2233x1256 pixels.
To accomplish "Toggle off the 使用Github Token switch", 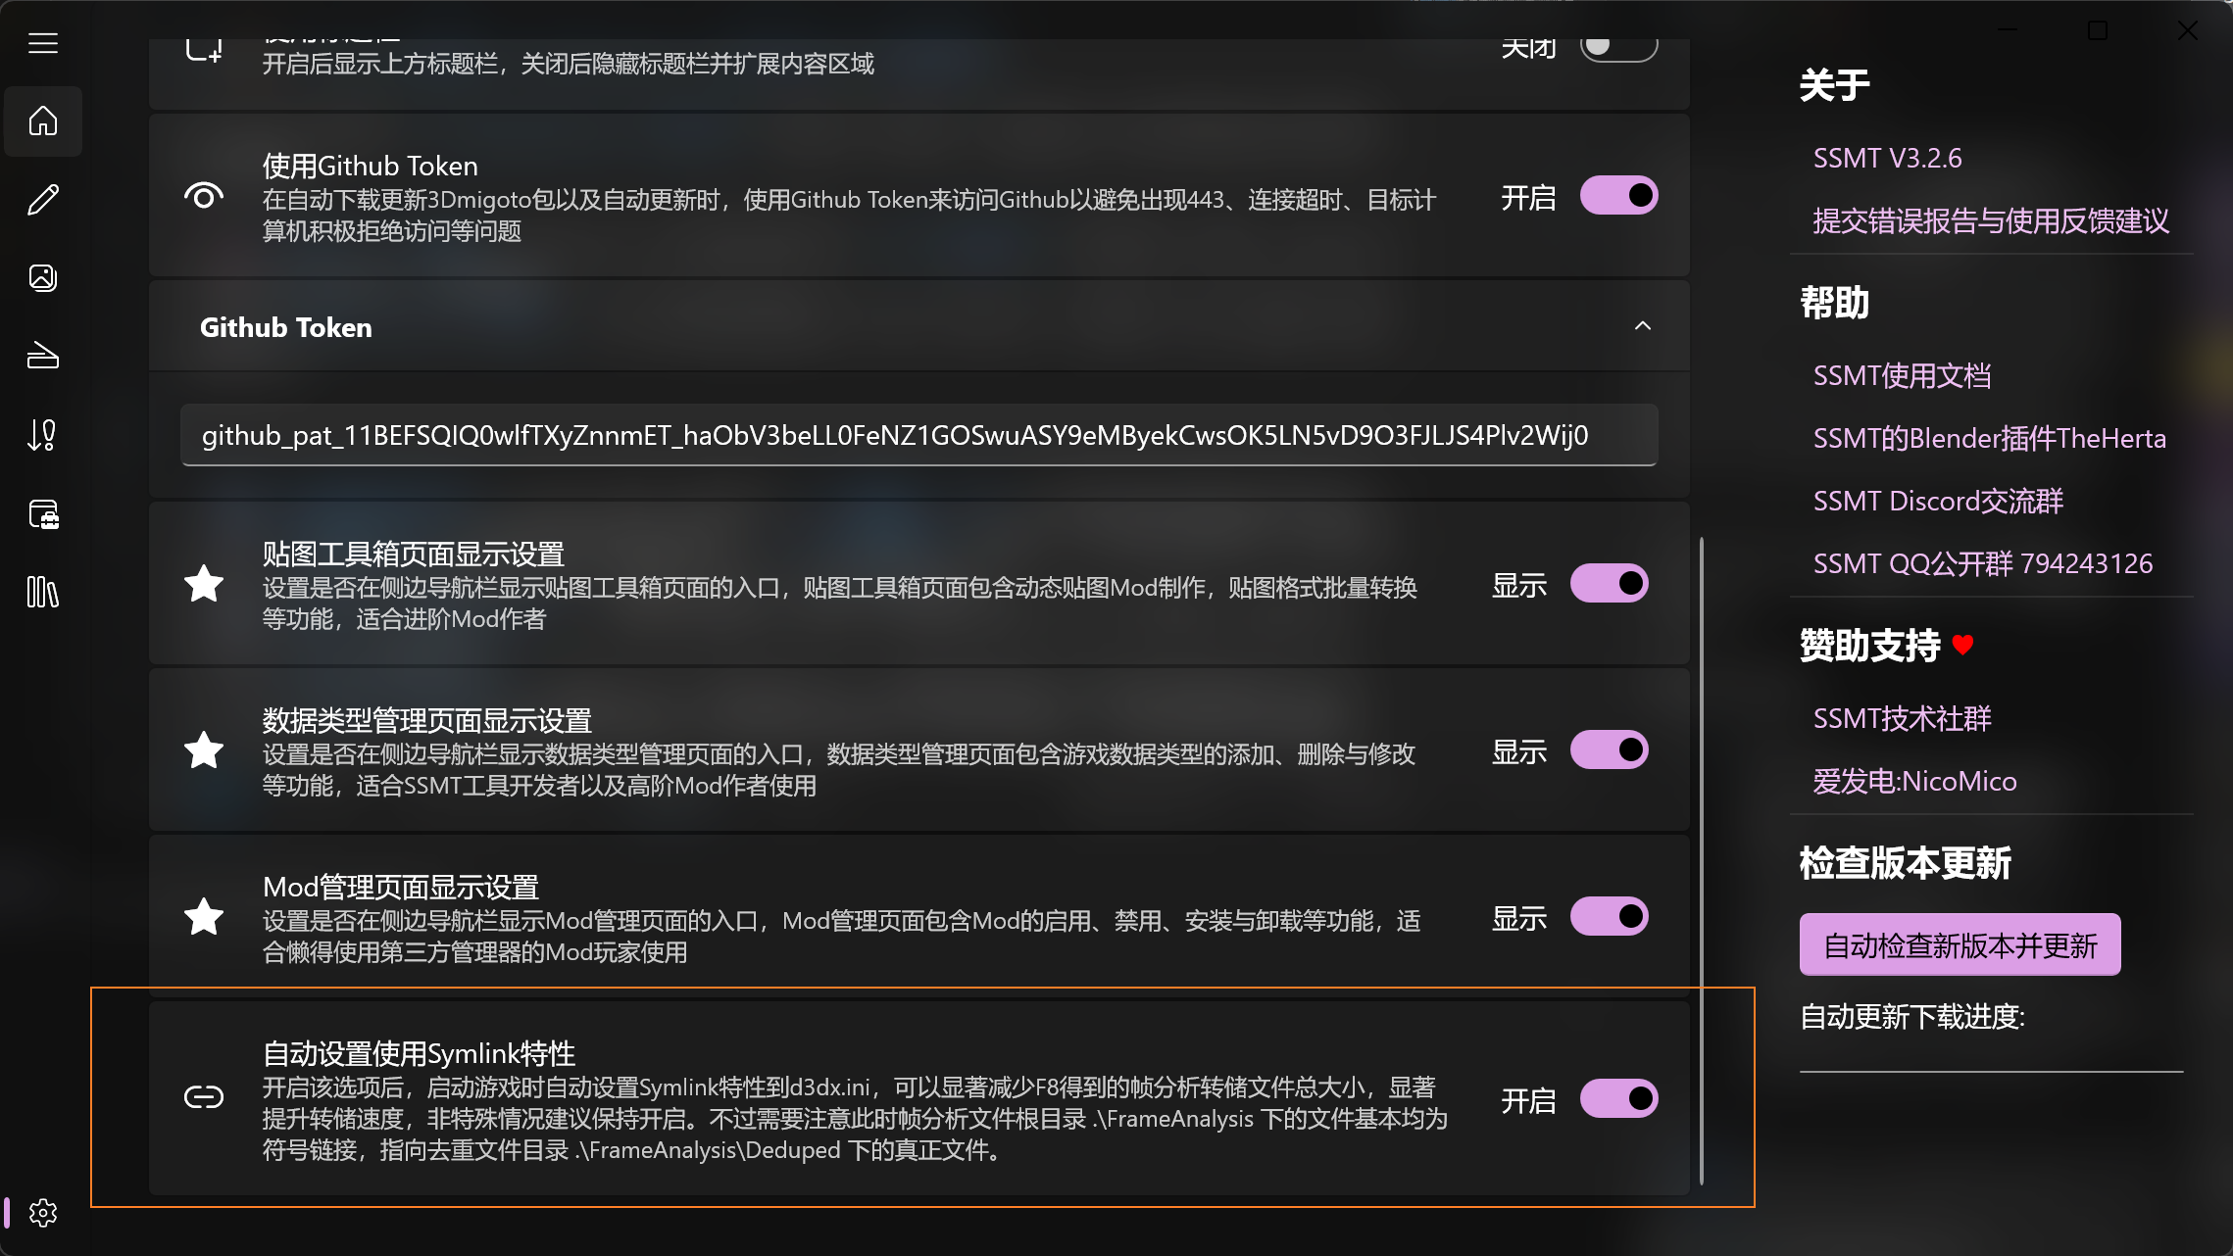I will 1617,195.
